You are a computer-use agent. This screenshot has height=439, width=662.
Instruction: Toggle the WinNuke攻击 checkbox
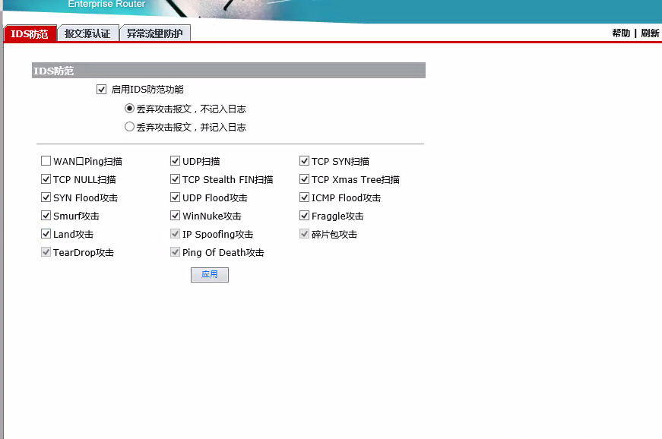[x=176, y=216]
